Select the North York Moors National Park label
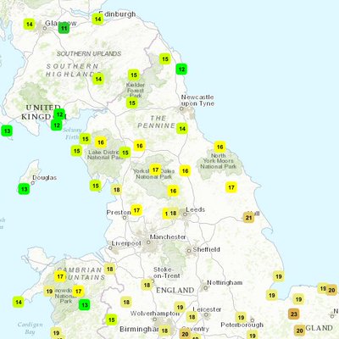The width and height of the screenshot is (339, 339). point(219,161)
